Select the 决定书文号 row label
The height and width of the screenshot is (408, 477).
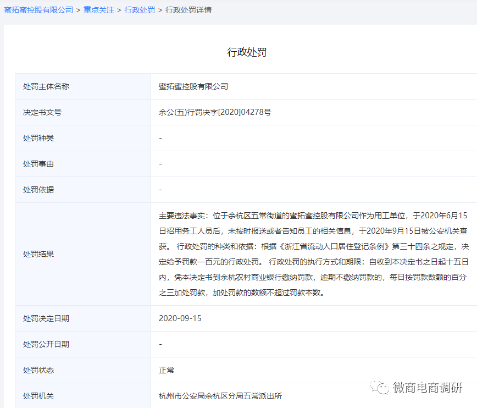42,112
